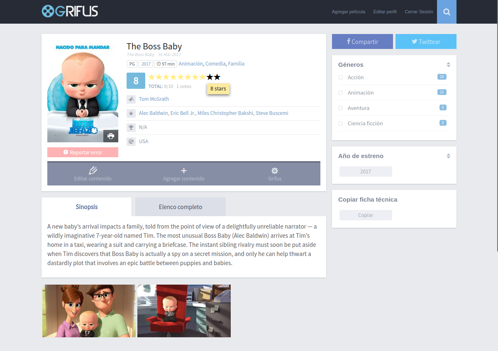Share on Facebook with Compartir
498x351 pixels.
[x=362, y=41]
